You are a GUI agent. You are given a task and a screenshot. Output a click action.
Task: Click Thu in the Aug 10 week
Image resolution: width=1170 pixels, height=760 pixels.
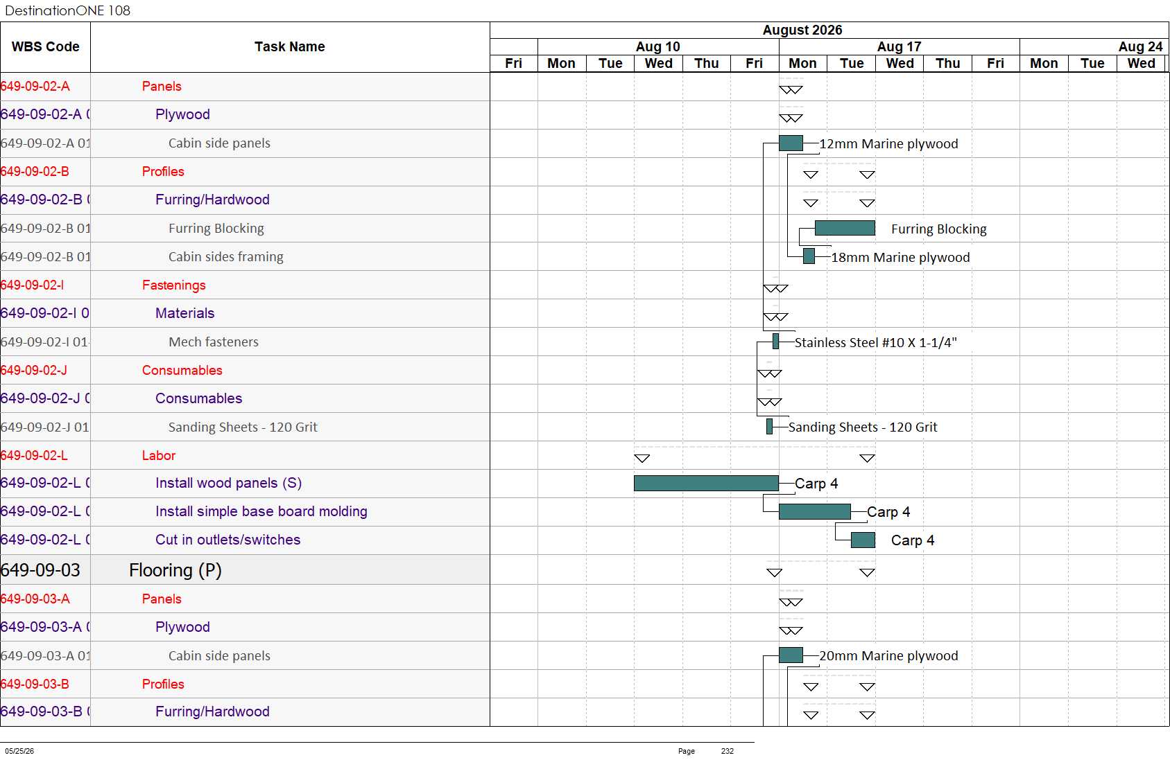(x=707, y=63)
